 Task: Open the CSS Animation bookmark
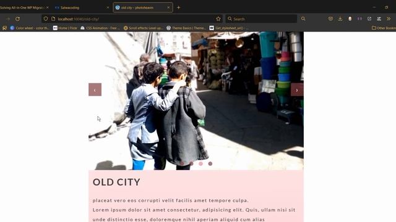tap(100, 28)
